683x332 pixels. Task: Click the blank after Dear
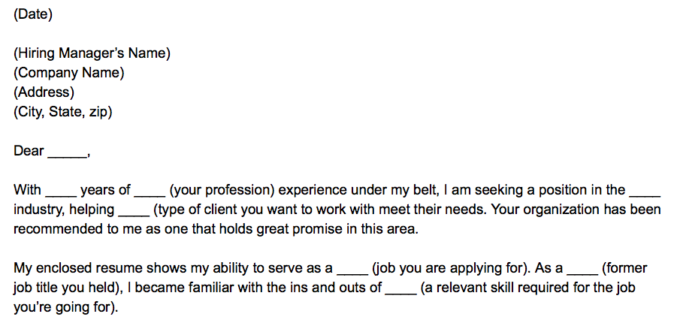click(67, 152)
